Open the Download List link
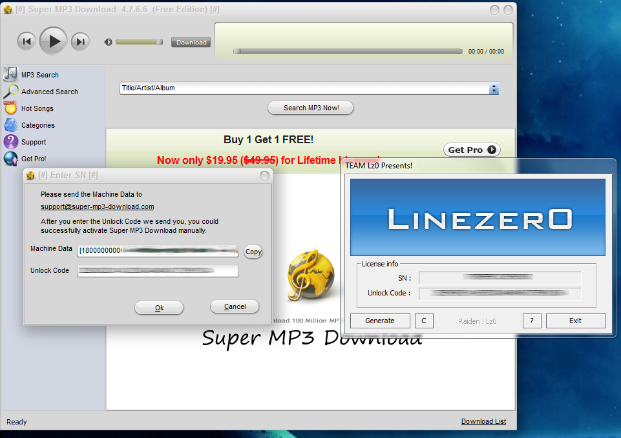621x438 pixels. (483, 421)
